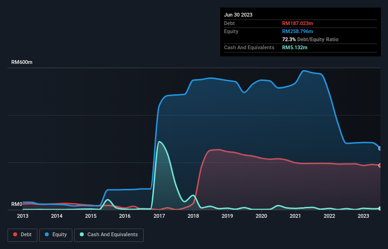Select the Debt endpoint marker on chart
Viewport: 388px width, 249px height.
(x=380, y=165)
